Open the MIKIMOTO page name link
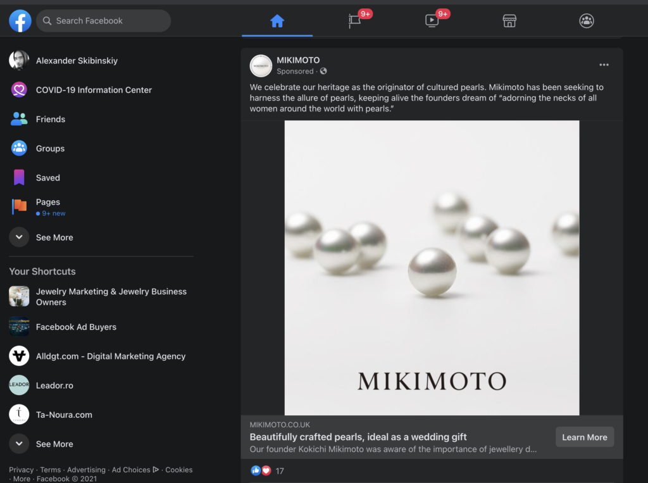 (x=298, y=60)
